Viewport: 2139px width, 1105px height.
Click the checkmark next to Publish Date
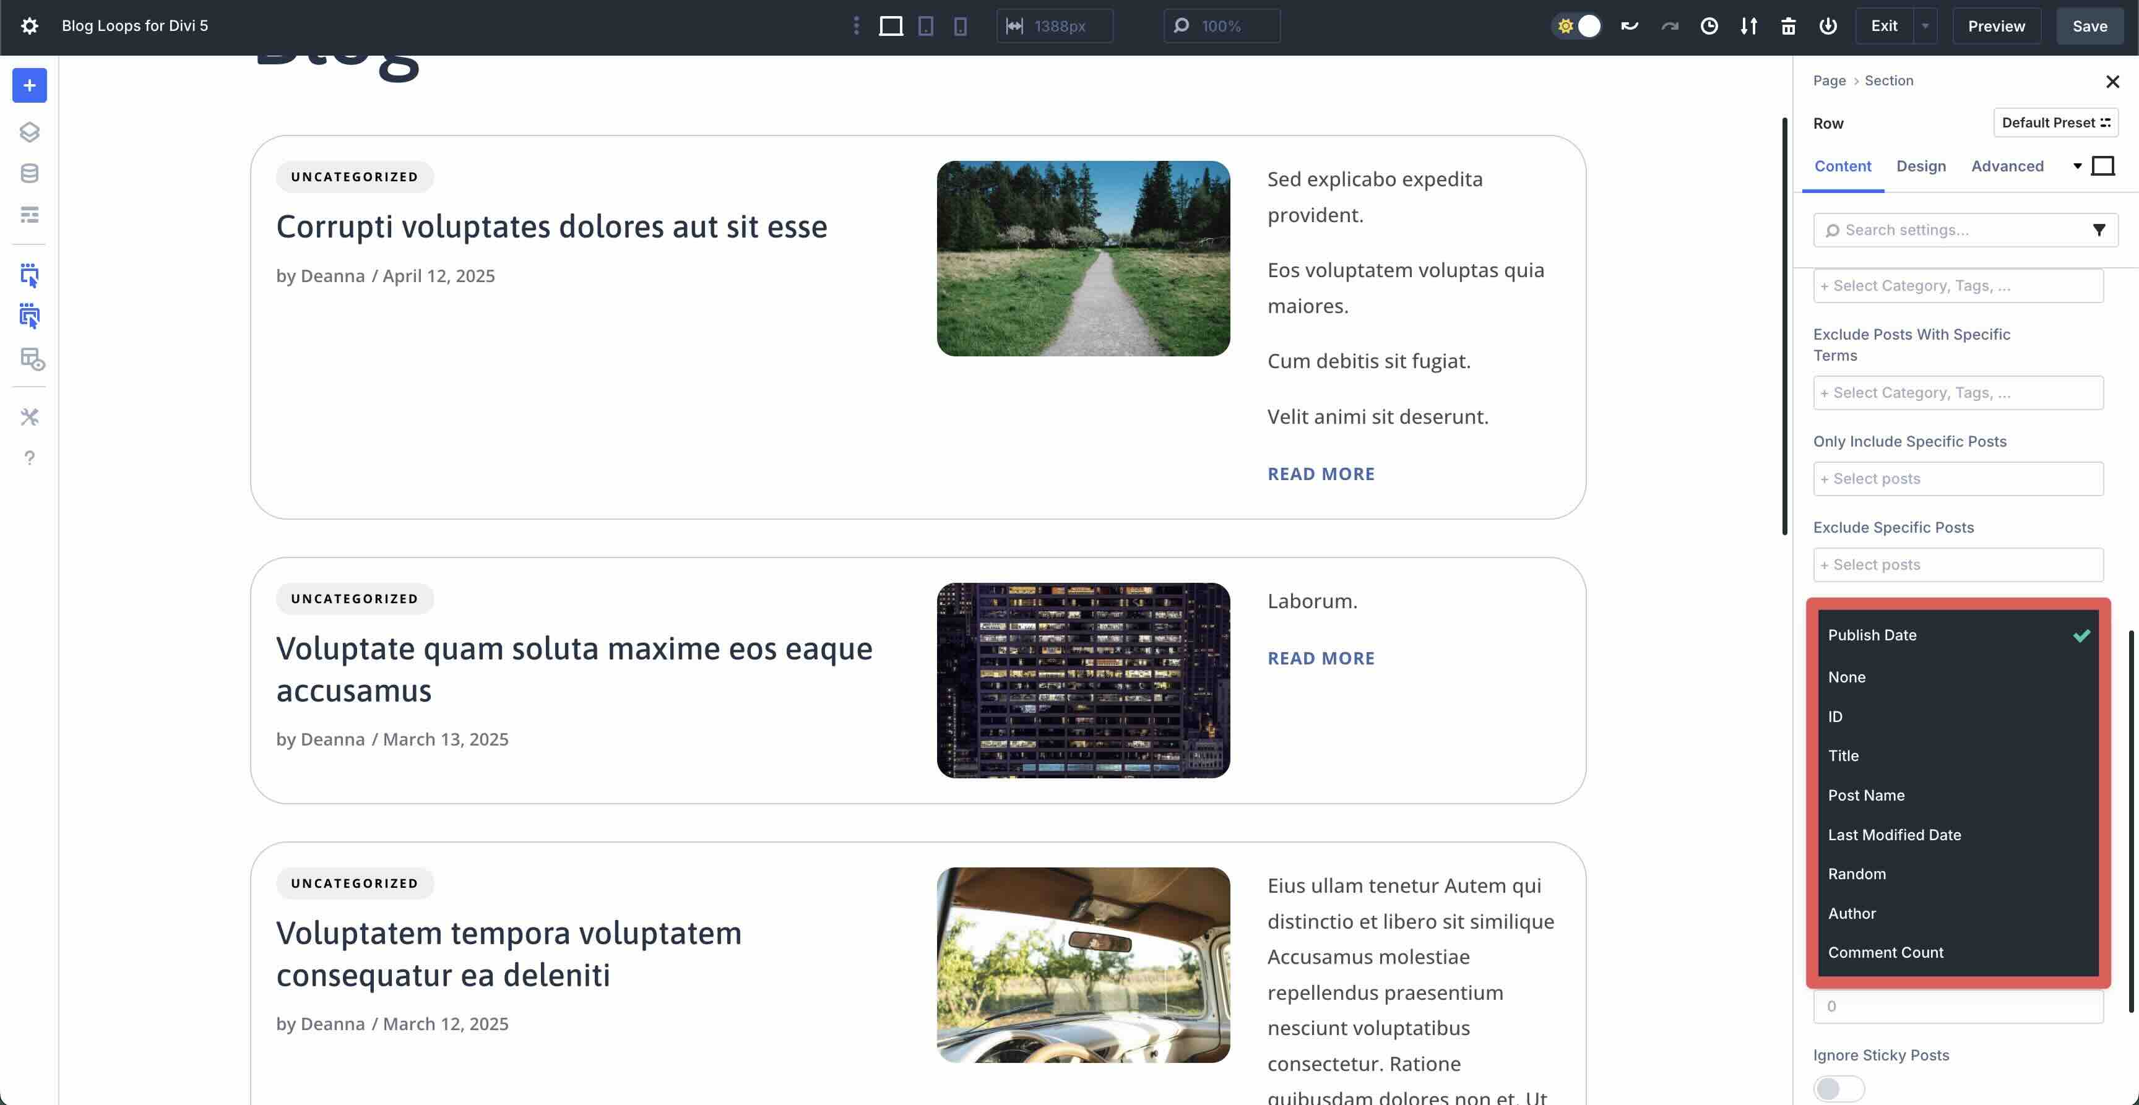tap(2080, 636)
